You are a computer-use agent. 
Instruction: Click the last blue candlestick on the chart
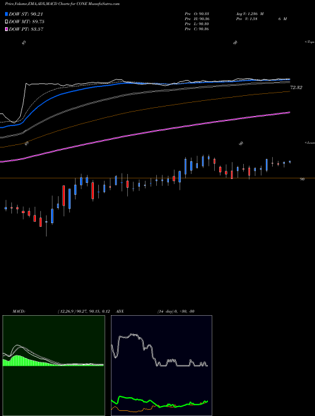pos(290,162)
